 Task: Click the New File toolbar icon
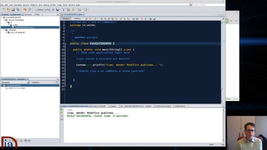(4, 10)
